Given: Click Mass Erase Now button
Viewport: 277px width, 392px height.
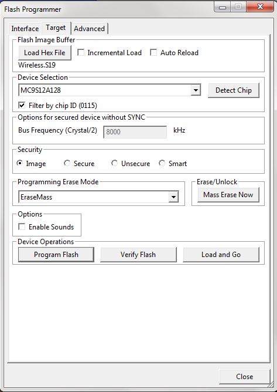Looking at the screenshot, I should pos(228,195).
